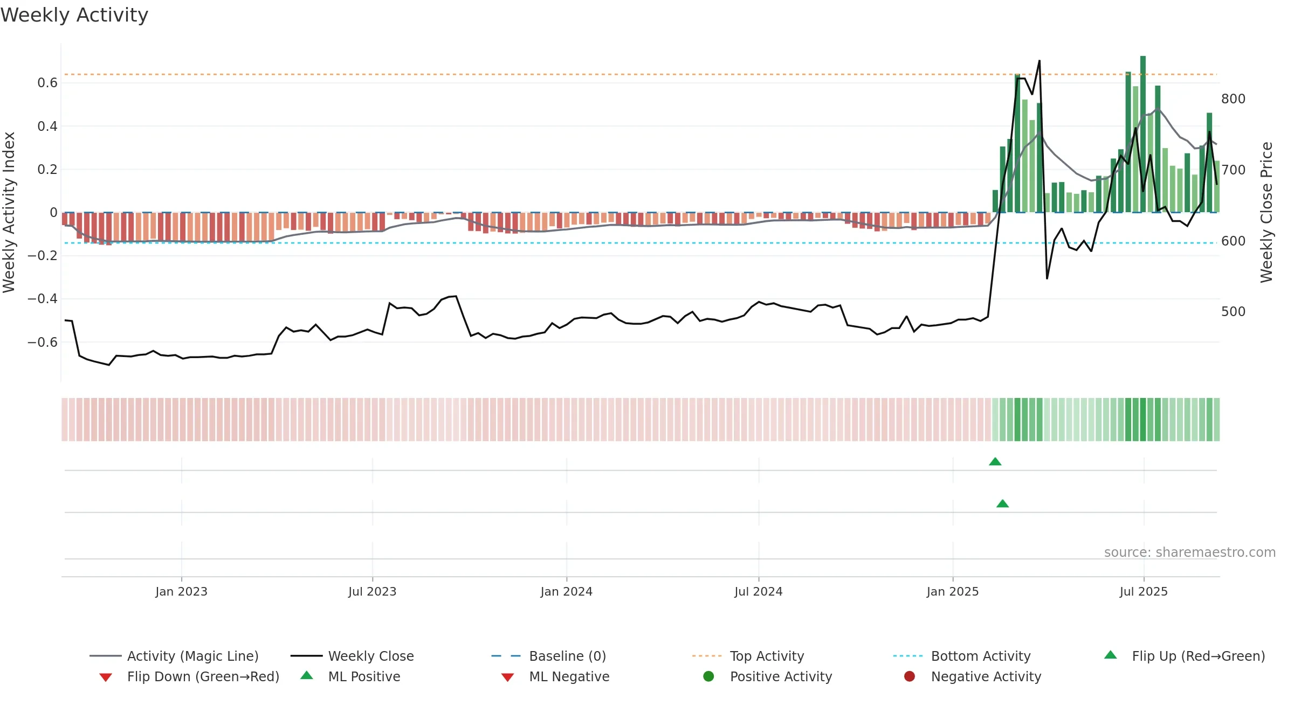
Task: Click the 0.4 activity axis label
Action: [47, 127]
